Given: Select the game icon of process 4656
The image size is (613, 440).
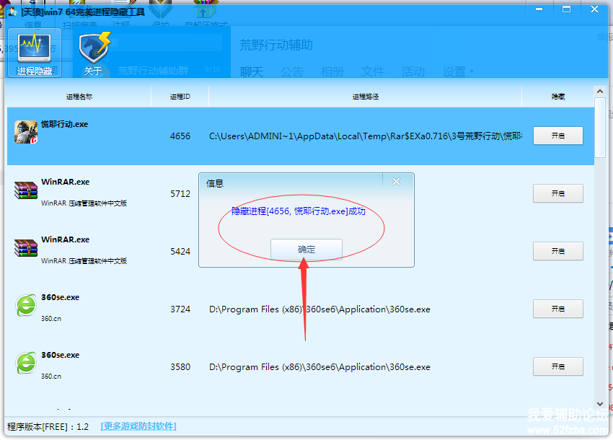Looking at the screenshot, I should click(26, 132).
